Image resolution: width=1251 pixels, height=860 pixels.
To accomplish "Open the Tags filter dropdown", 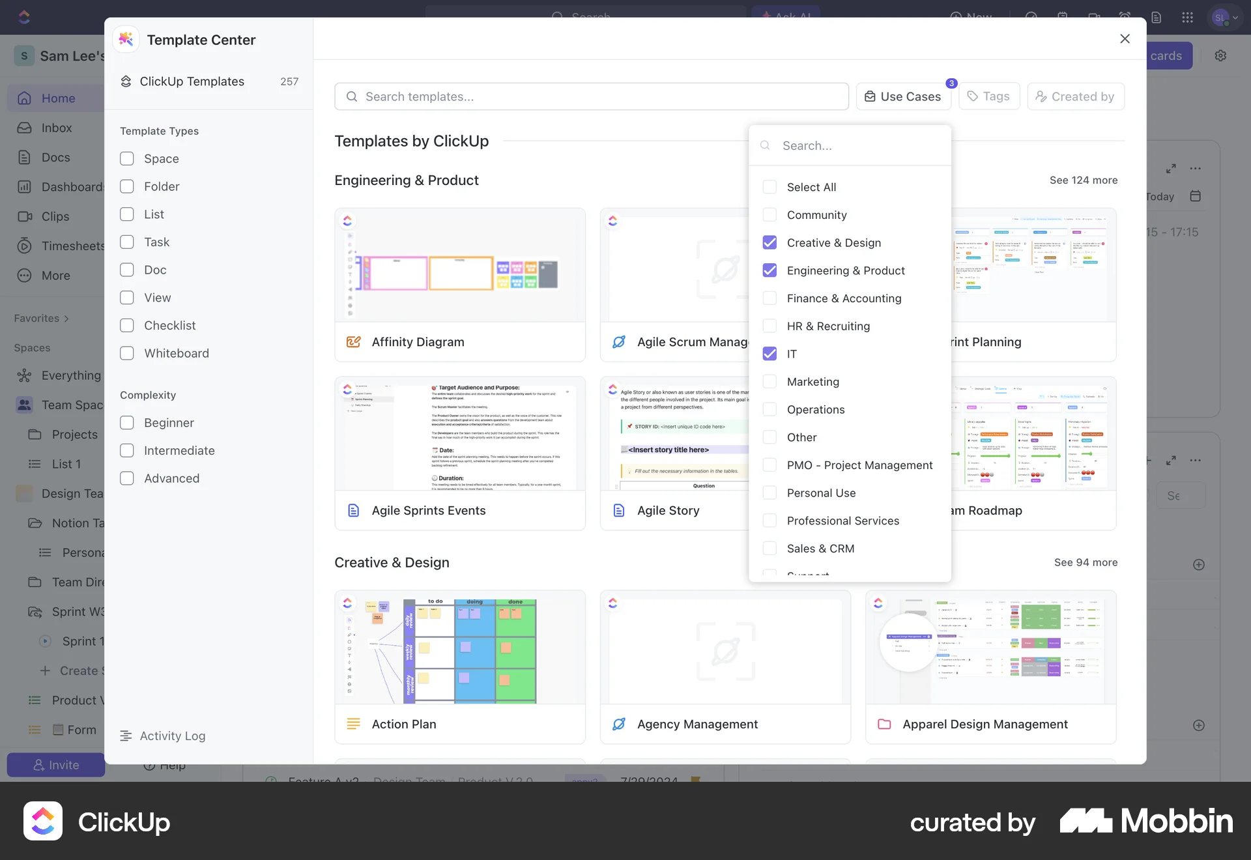I will 988,96.
